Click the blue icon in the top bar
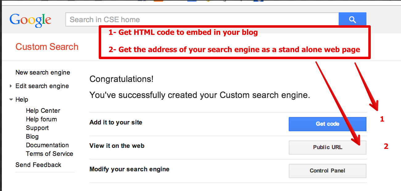The height and width of the screenshot is (191, 401). [x=191, y=1]
